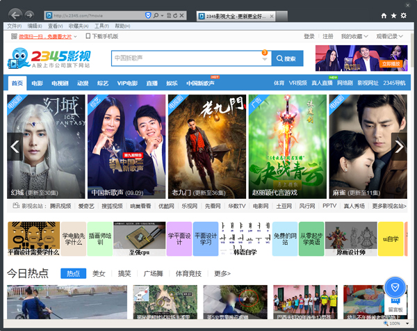Click the 更多> link beside 体育竞技

click(222, 273)
